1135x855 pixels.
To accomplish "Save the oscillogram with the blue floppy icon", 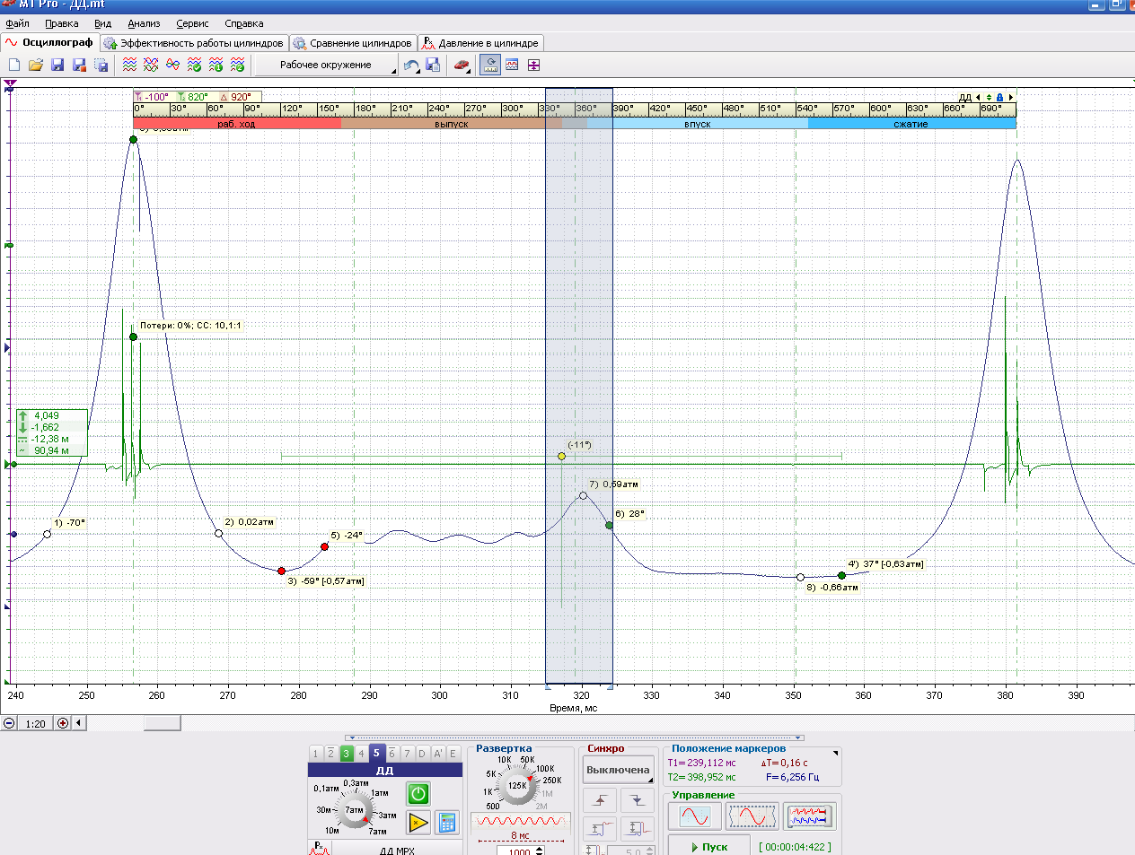I will tap(57, 65).
